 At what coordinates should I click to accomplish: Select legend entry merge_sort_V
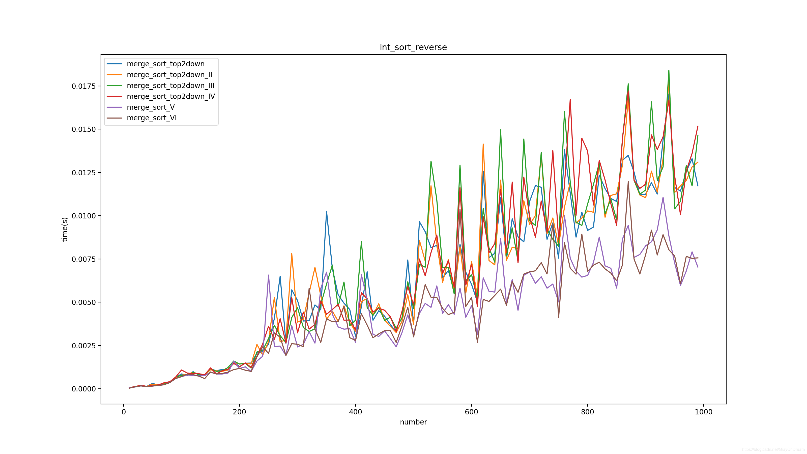[151, 107]
